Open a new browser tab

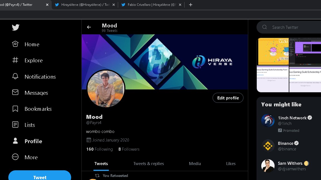(191, 4)
